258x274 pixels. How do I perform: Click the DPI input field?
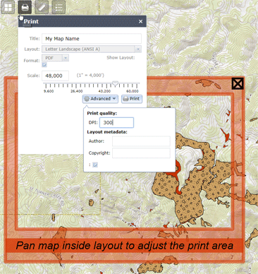[x=116, y=122]
